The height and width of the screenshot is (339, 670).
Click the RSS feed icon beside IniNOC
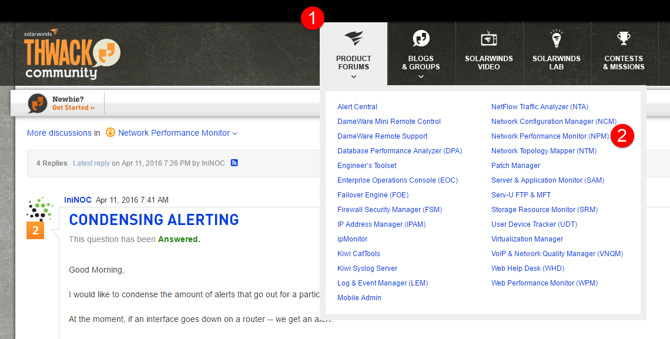click(234, 163)
